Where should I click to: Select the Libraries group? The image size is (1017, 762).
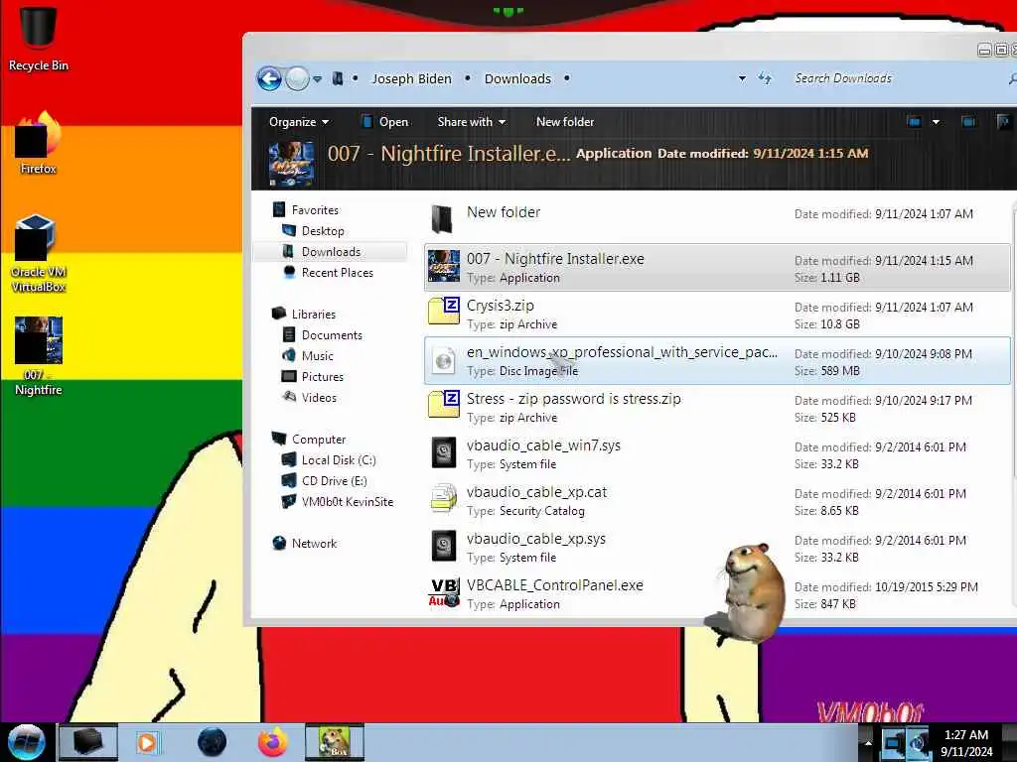pyautogui.click(x=304, y=315)
